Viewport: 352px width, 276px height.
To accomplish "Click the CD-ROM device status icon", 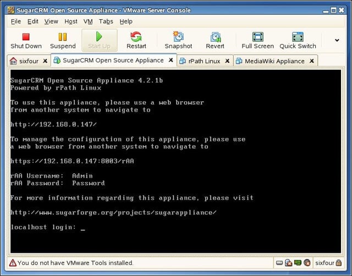I will (x=288, y=263).
